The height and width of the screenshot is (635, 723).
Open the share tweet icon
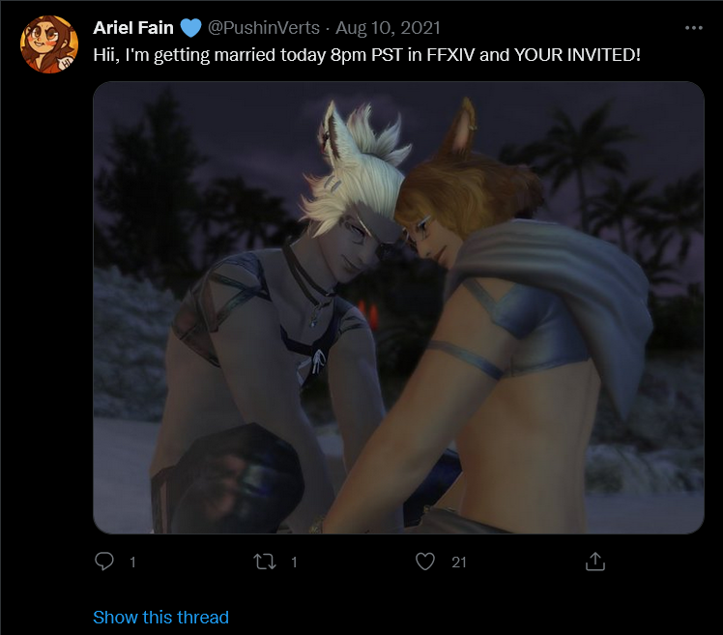pos(594,562)
